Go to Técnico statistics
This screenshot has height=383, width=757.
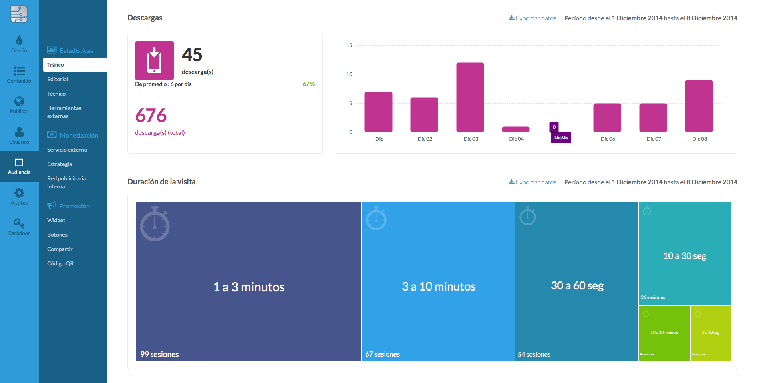point(56,94)
